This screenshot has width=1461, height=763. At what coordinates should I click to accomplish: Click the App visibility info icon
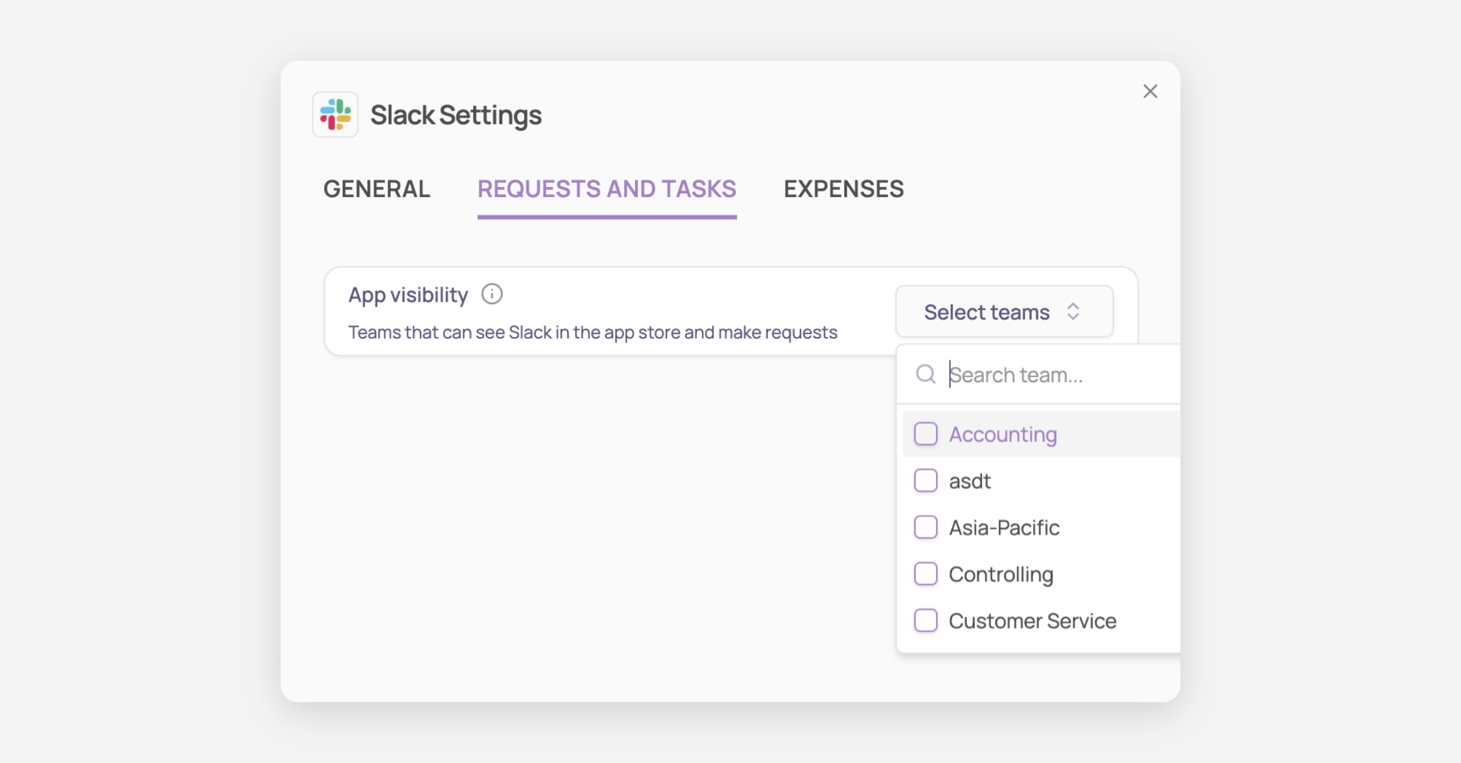click(492, 294)
